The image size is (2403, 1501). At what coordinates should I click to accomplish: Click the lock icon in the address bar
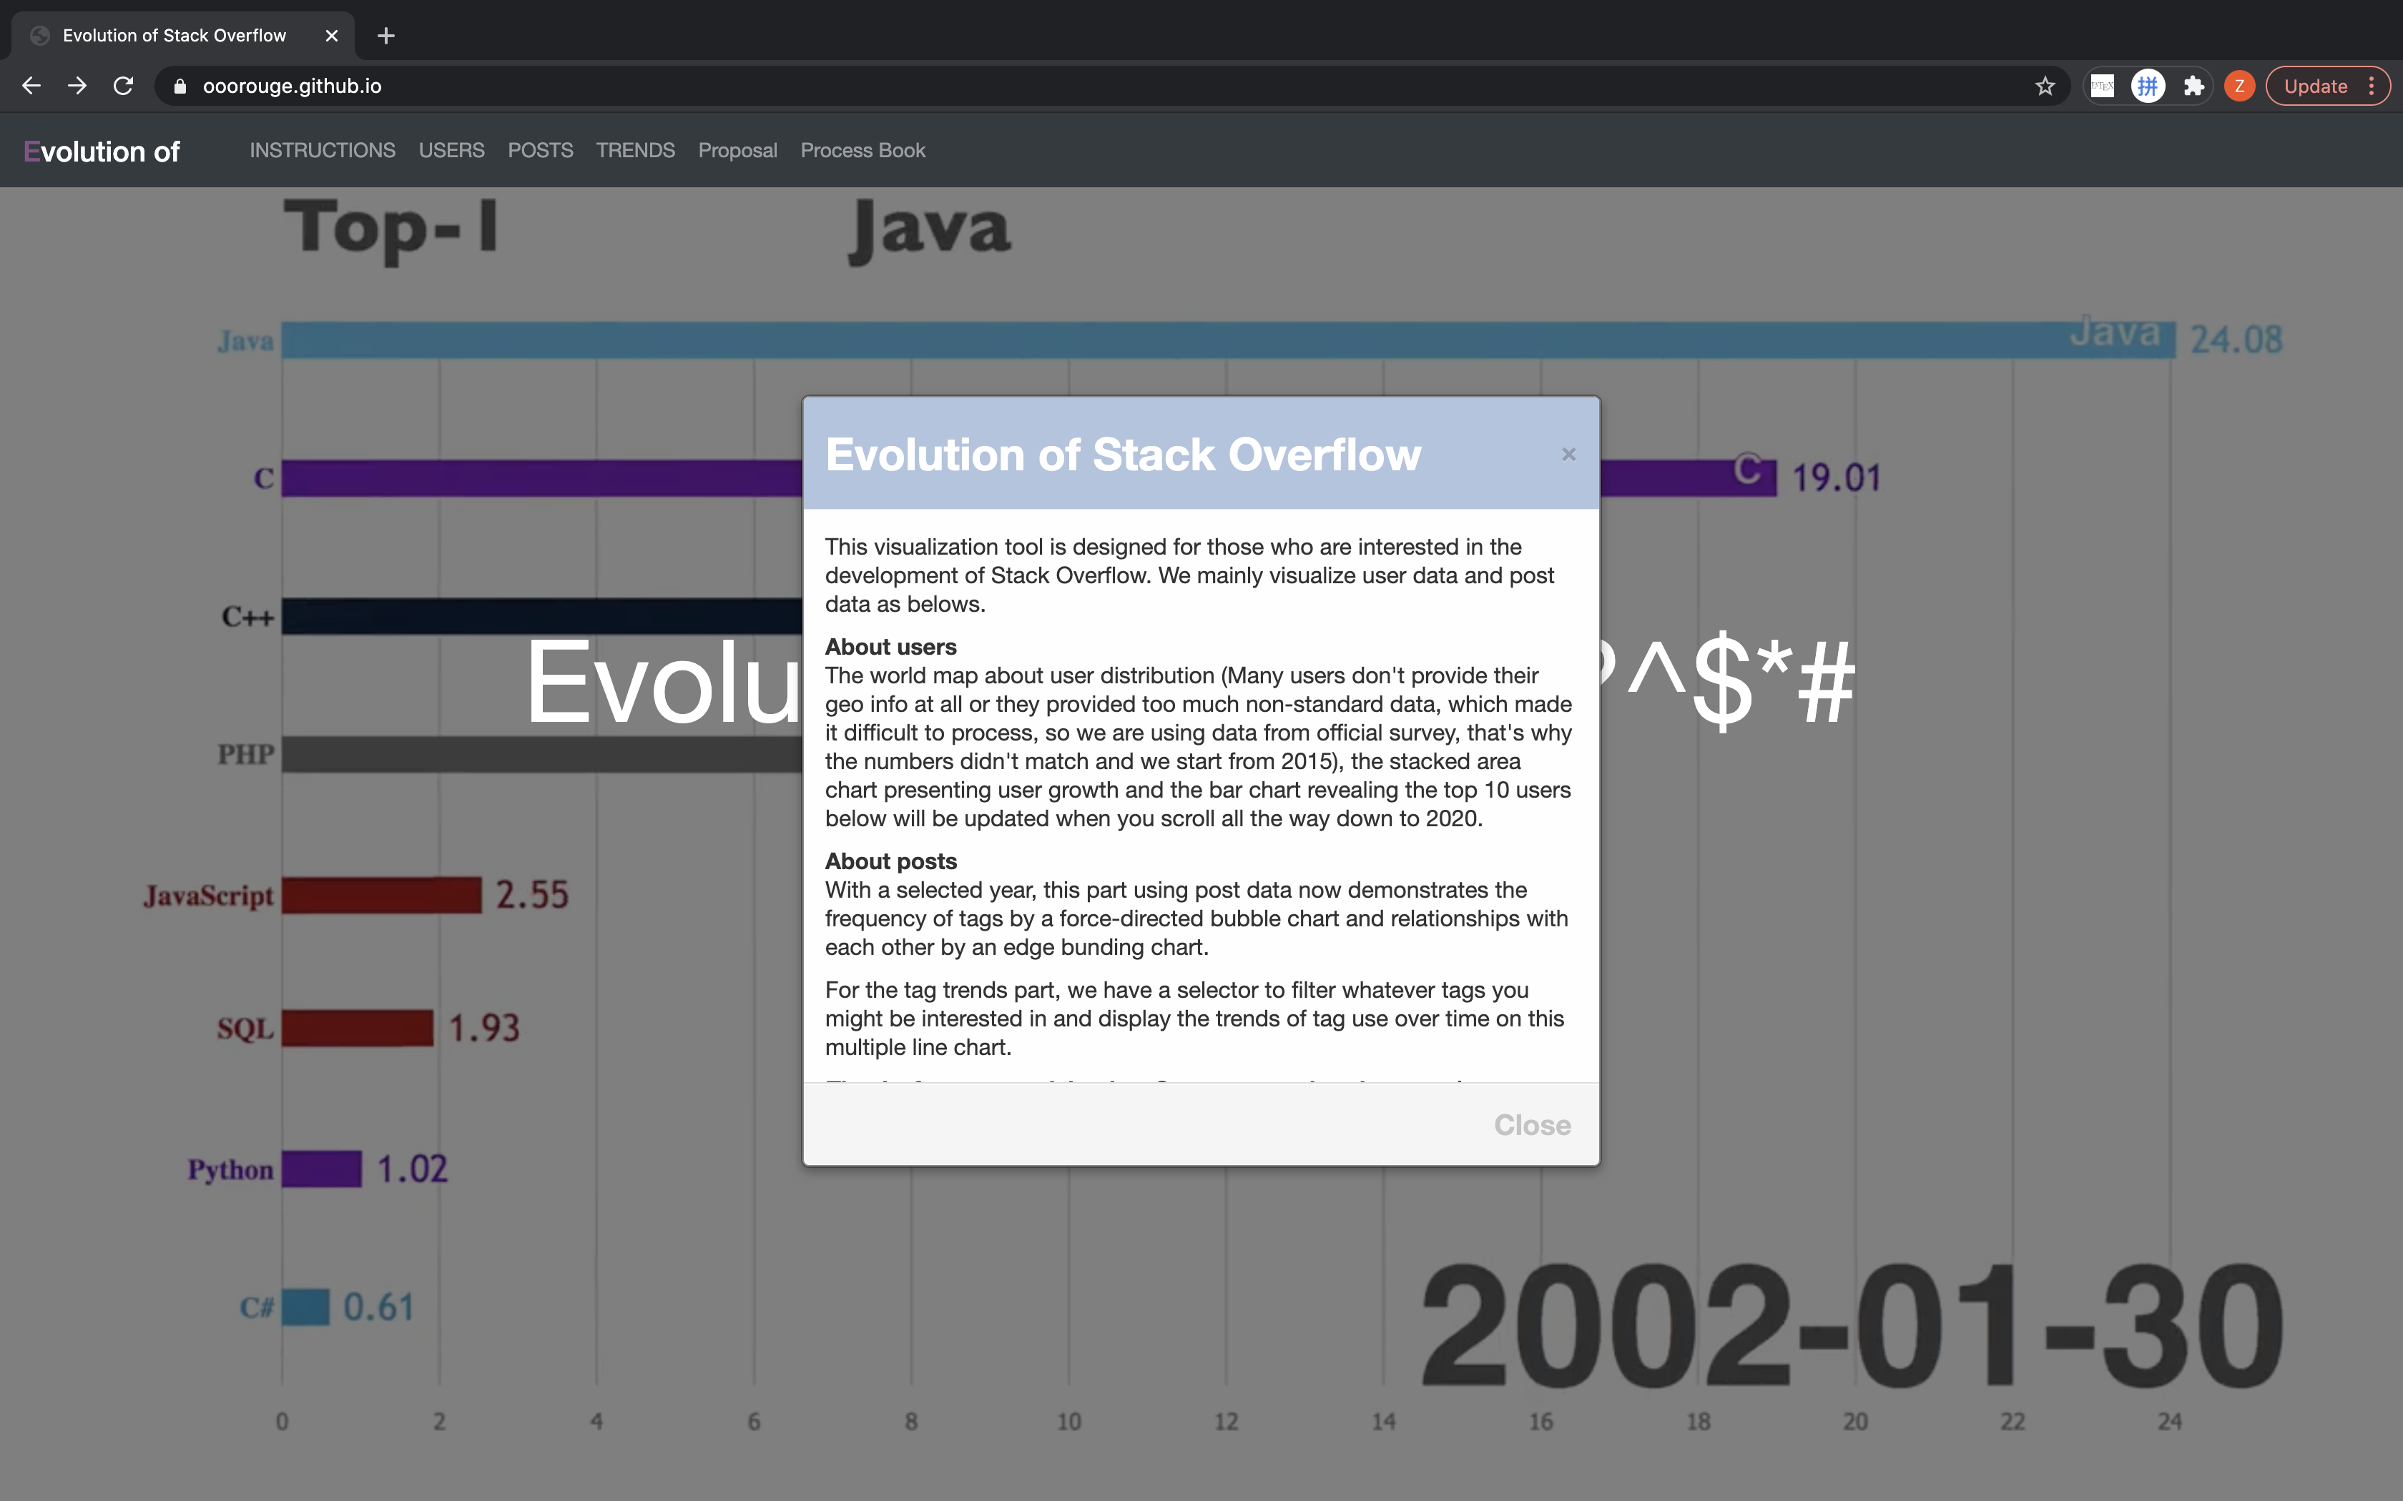pos(180,86)
